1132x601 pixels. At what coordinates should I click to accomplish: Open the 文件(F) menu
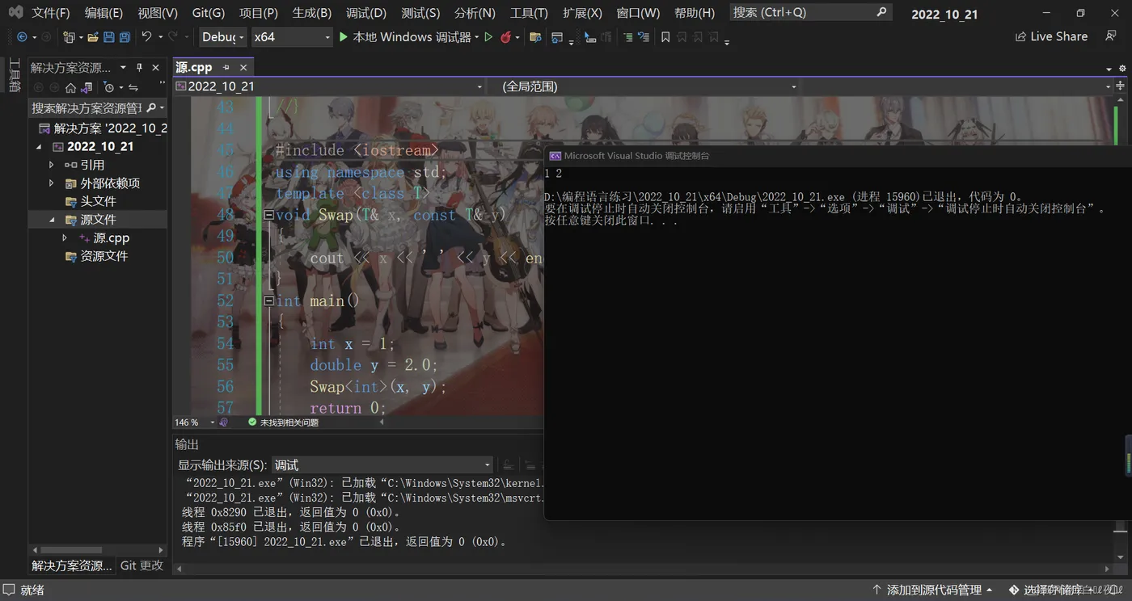tap(51, 13)
